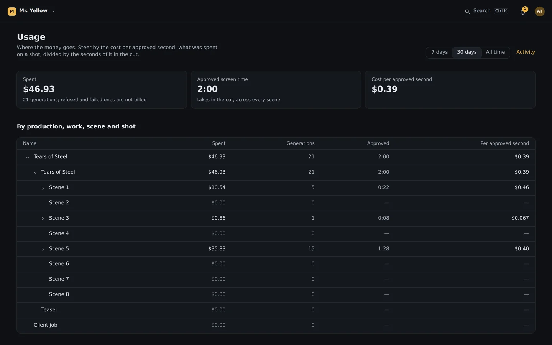Open the AT user avatar menu
The width and height of the screenshot is (552, 345).
[x=539, y=11]
